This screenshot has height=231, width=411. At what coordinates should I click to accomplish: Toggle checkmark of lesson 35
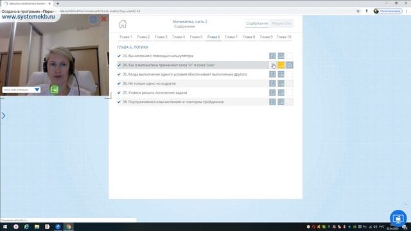(x=119, y=74)
